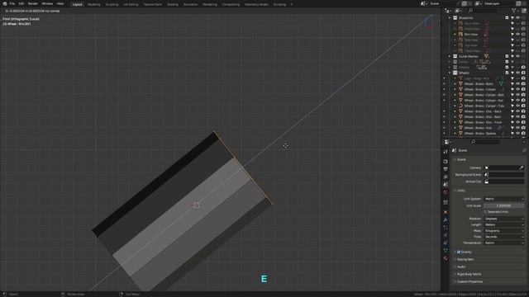Hide Wheel - Brake - Caliper in viewport
Screen dimensions: 529x297
(x=518, y=89)
